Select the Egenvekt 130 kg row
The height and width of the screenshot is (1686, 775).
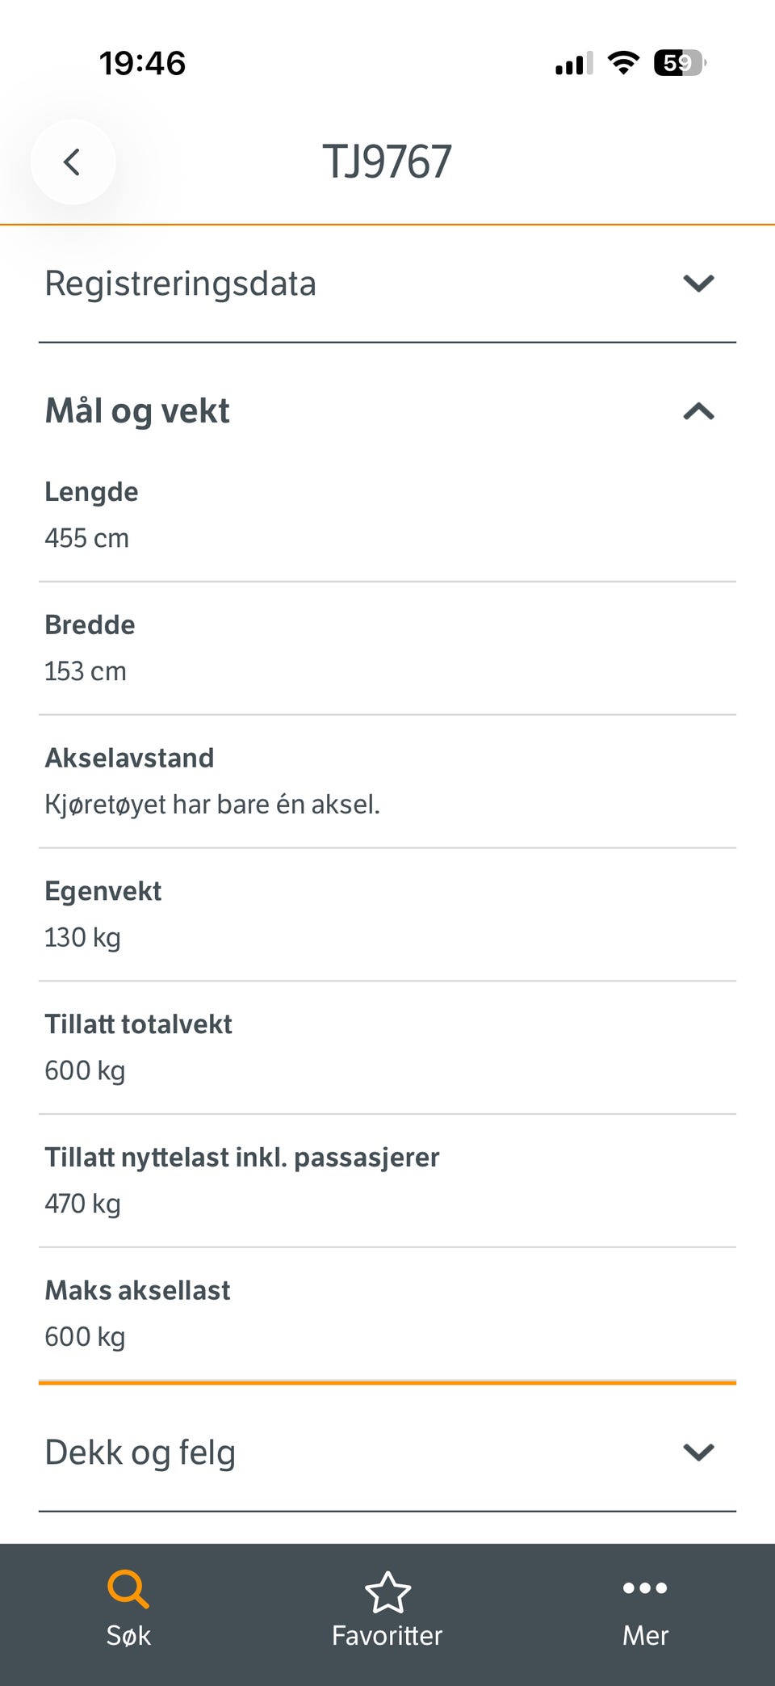pos(387,914)
